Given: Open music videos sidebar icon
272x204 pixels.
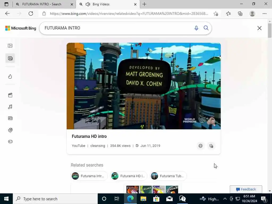Looking at the screenshot, I should (x=10, y=107).
